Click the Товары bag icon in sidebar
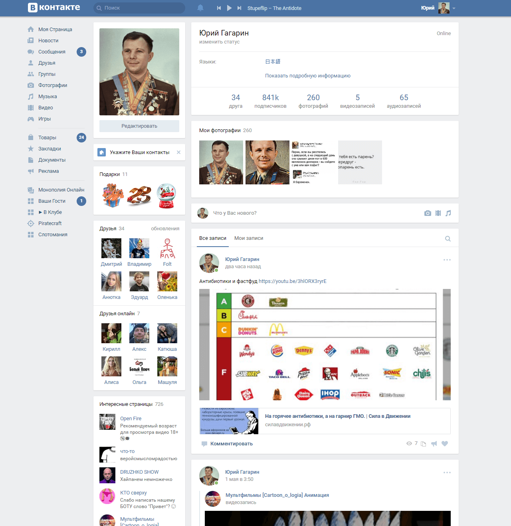The height and width of the screenshot is (526, 511). 31,138
